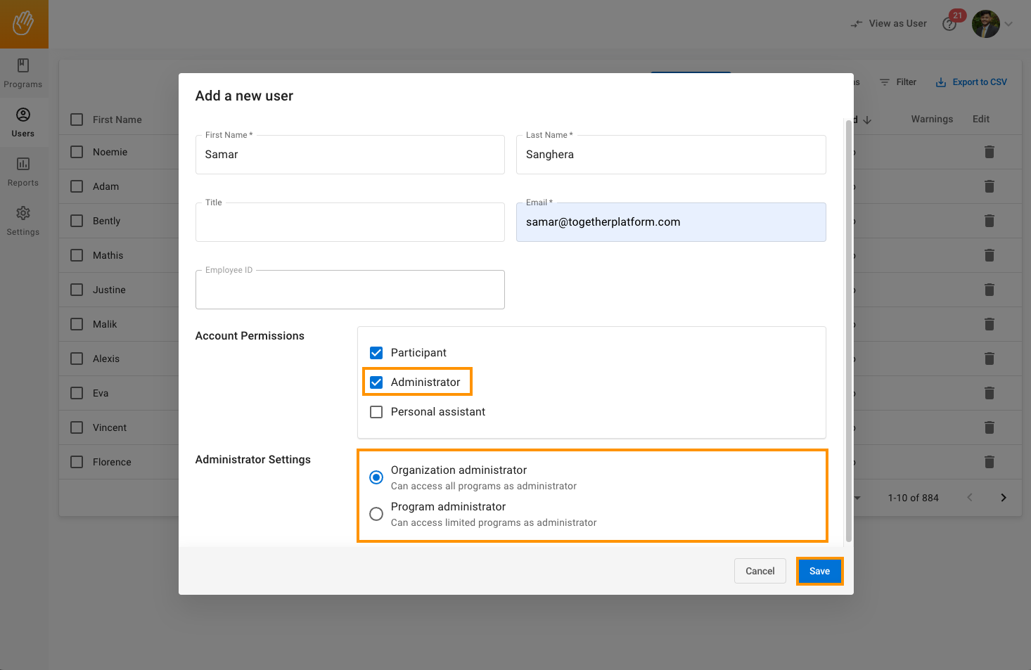Select the Justine row checkbox
The image size is (1031, 670).
(77, 290)
